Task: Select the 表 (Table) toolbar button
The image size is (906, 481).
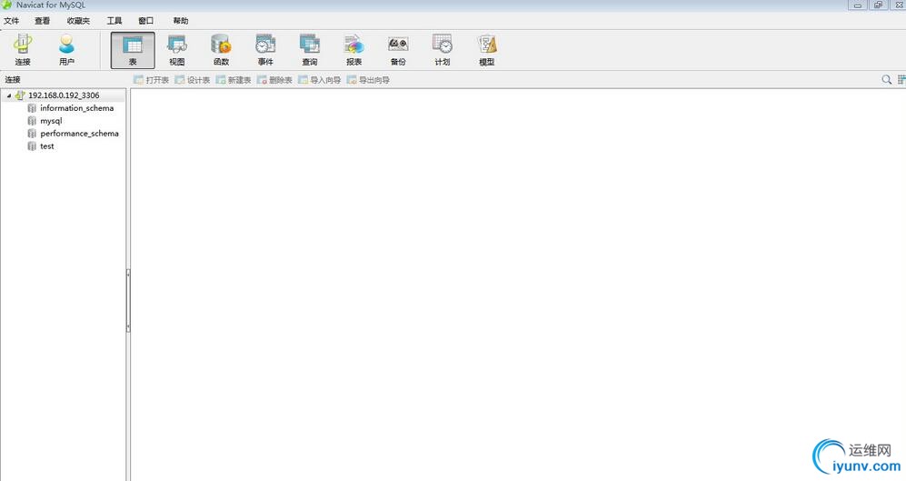Action: pos(133,50)
